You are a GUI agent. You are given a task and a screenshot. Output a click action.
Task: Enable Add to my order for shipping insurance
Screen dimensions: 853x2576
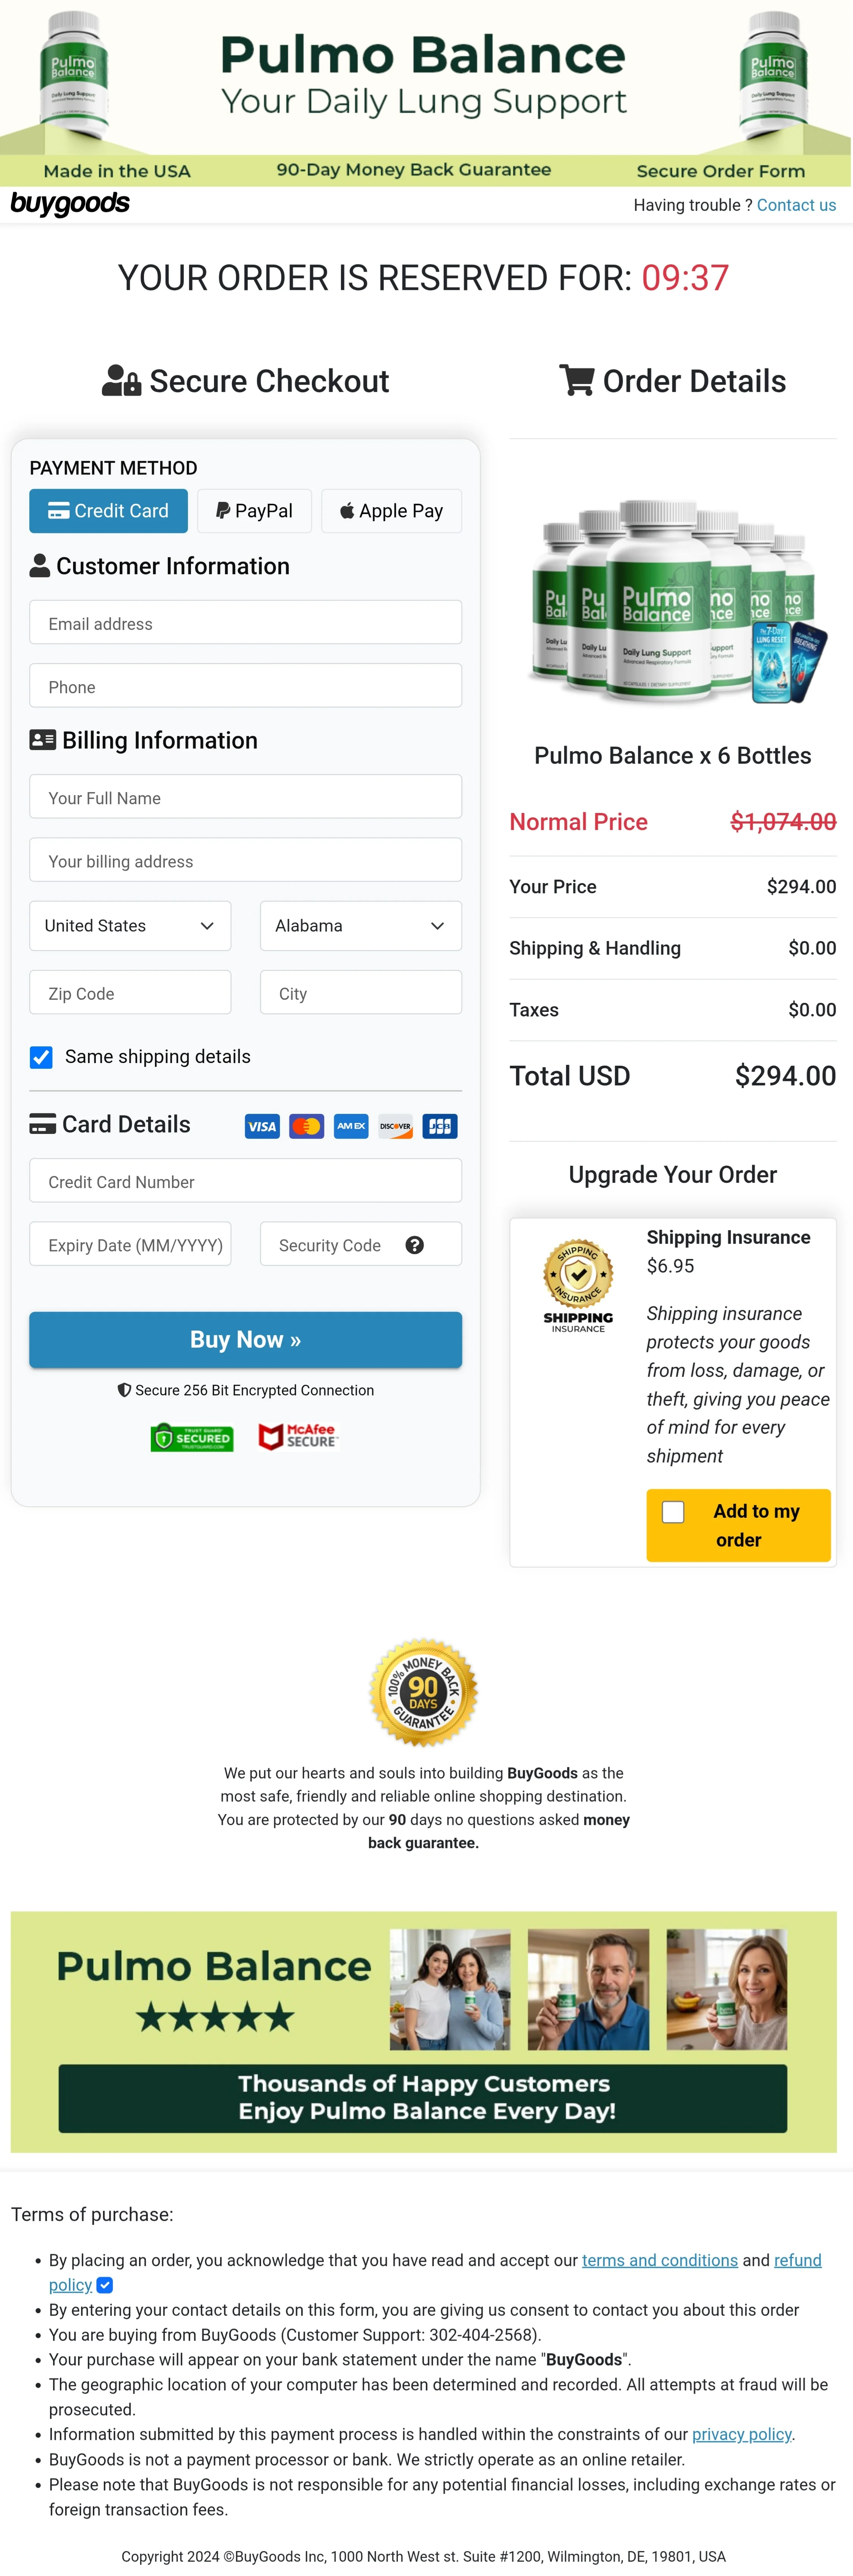pyautogui.click(x=673, y=1512)
